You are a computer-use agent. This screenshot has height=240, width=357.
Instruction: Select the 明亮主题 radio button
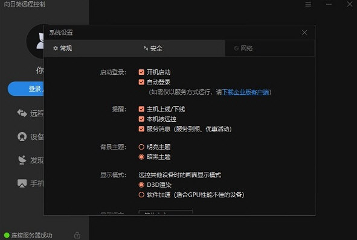(x=141, y=147)
